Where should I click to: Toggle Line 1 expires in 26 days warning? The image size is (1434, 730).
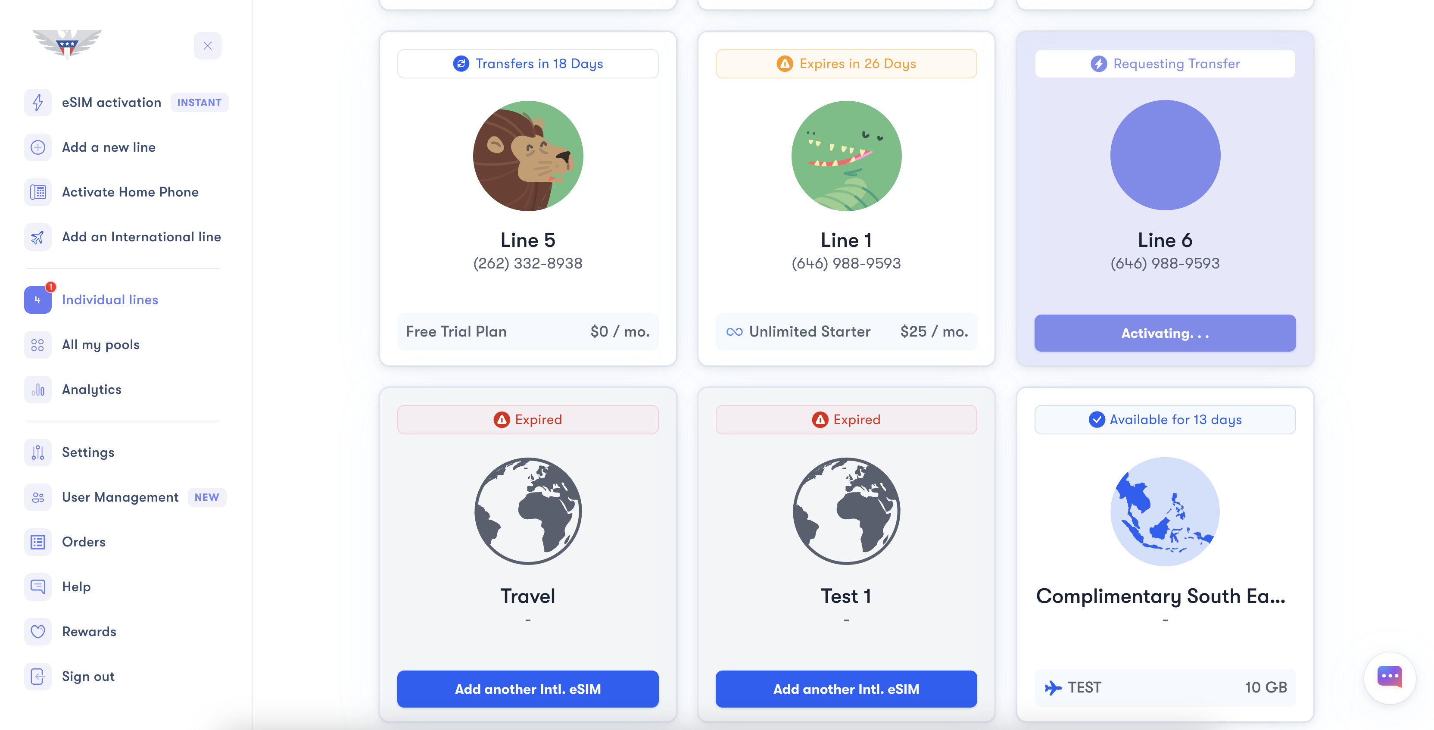pos(846,62)
